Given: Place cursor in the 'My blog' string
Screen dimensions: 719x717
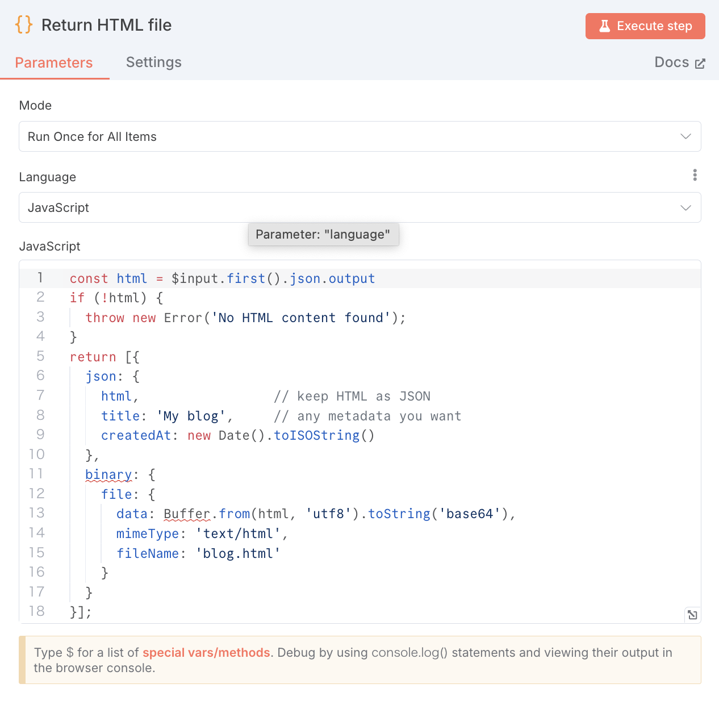Looking at the screenshot, I should pos(191,416).
